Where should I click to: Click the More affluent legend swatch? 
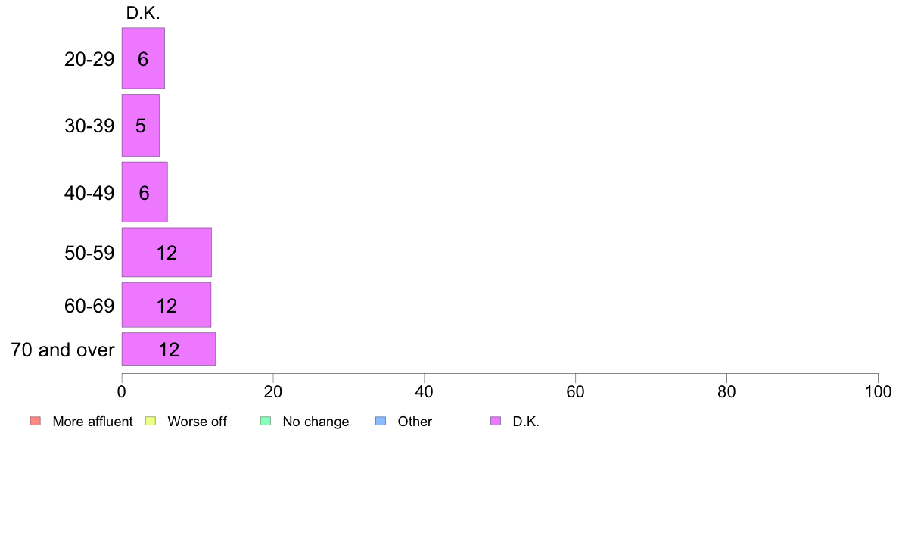click(36, 421)
